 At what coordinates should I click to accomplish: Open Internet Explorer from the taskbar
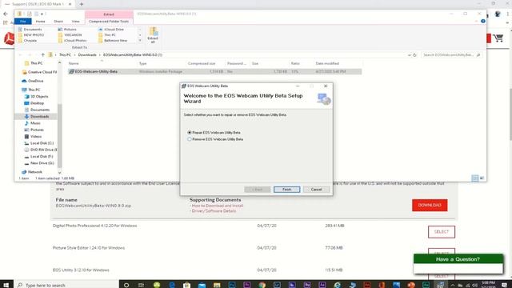click(x=337, y=285)
